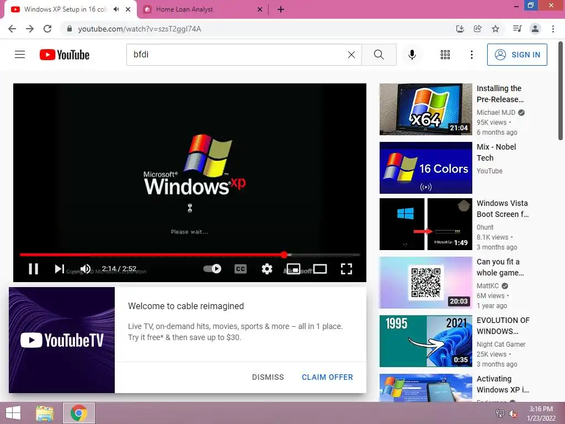The height and width of the screenshot is (424, 565).
Task: Pause the video playback
Action: [34, 269]
